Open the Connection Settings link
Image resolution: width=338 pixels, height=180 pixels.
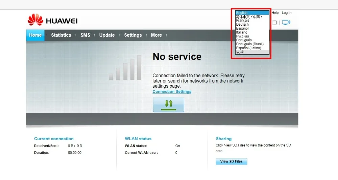[x=172, y=92]
